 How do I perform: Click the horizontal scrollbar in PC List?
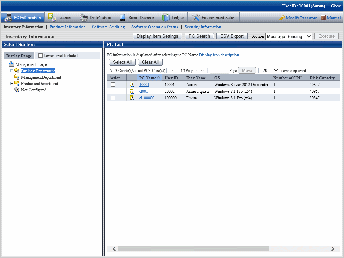[x=193, y=249]
